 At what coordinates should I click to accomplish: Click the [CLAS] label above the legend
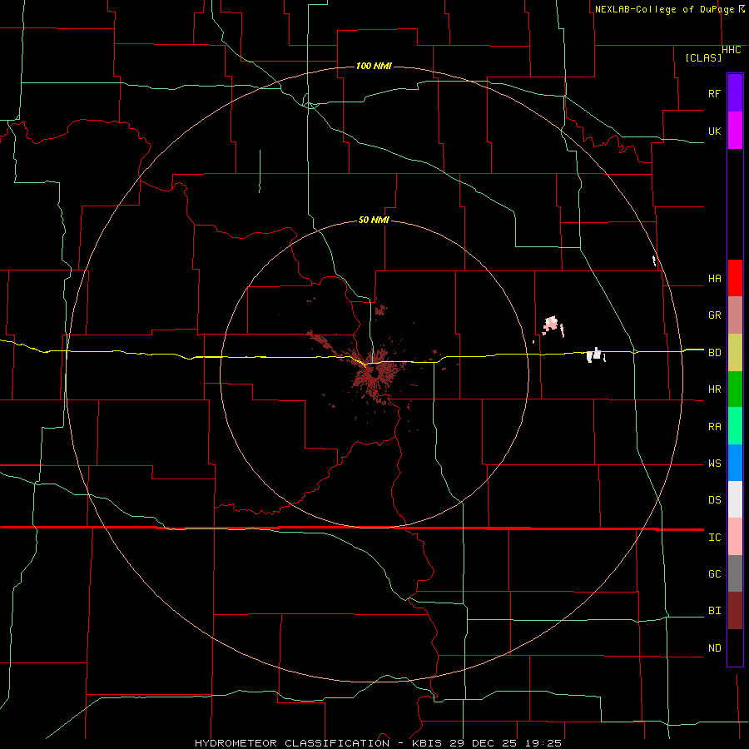[x=703, y=57]
